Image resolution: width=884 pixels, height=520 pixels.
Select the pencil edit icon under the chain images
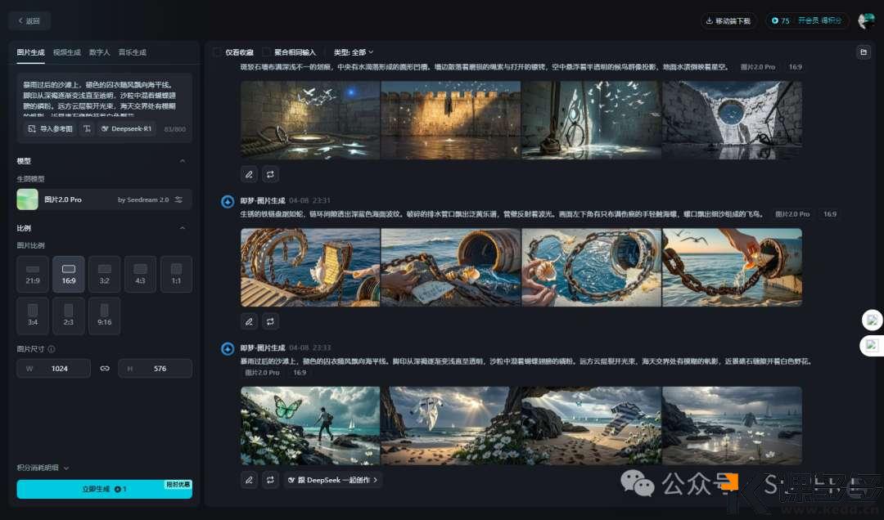(x=249, y=321)
